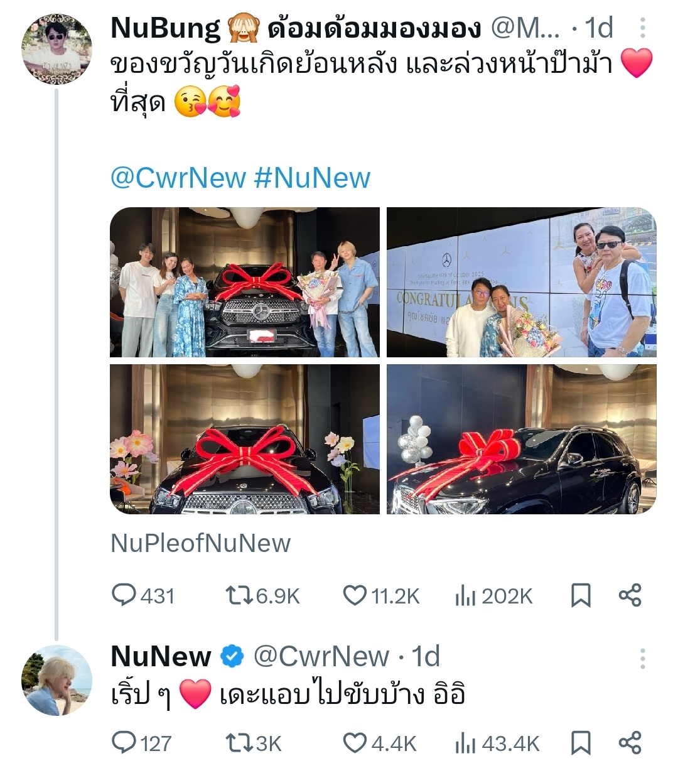Open more options menu on NuNew's reply
Viewport: 678px width, 768px height.
(643, 659)
